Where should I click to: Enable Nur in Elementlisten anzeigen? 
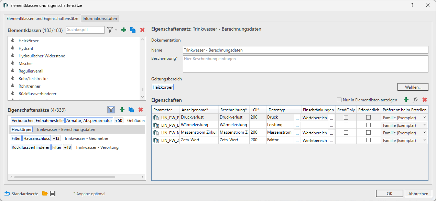tap(339, 100)
